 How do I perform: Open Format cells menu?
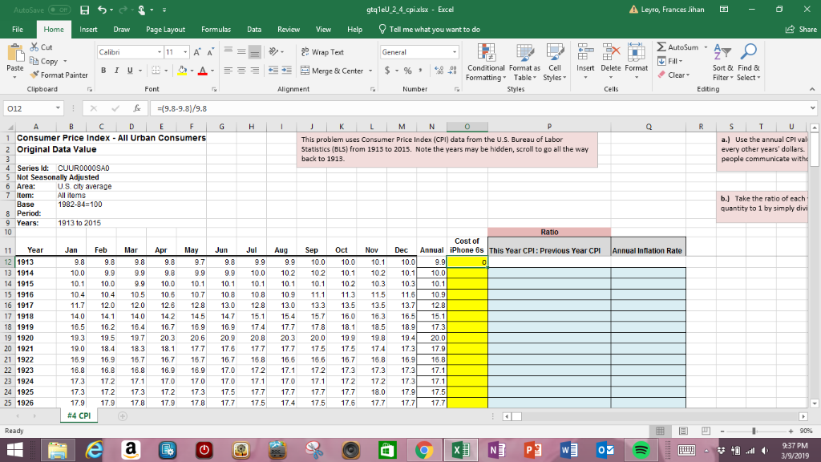636,62
